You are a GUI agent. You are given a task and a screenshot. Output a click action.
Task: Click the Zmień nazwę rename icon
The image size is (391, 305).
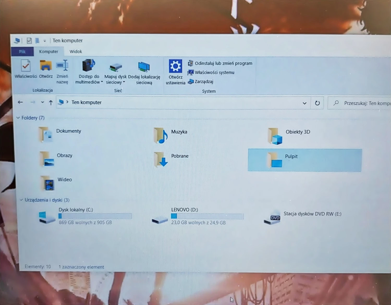point(62,66)
